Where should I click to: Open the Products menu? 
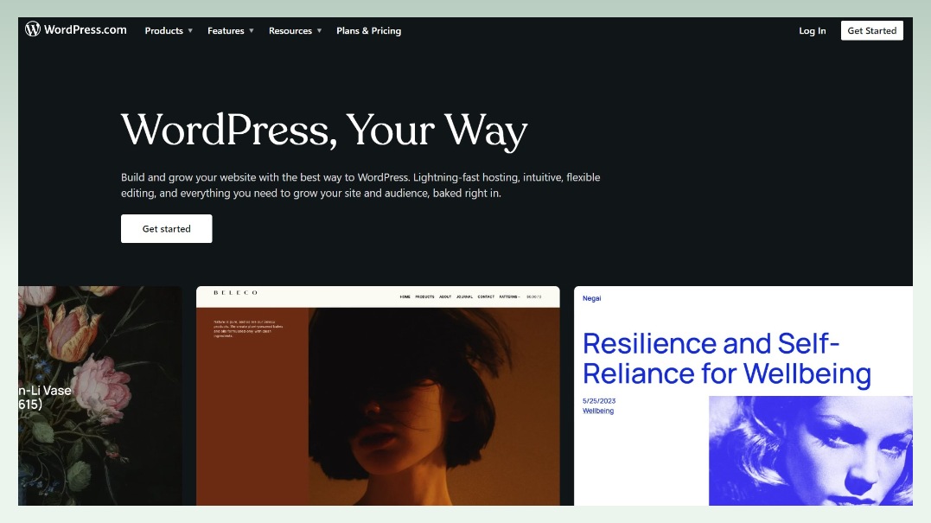(x=164, y=31)
